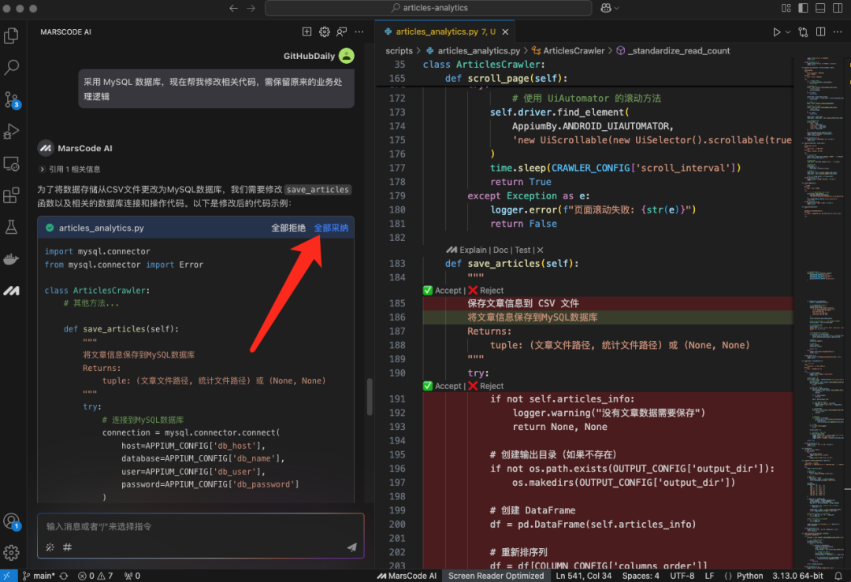
Task: Accept the change above line 185
Action: (442, 290)
